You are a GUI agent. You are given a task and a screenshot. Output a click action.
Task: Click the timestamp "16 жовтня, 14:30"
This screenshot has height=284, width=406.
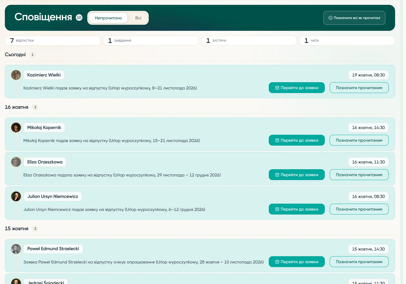pyautogui.click(x=368, y=127)
